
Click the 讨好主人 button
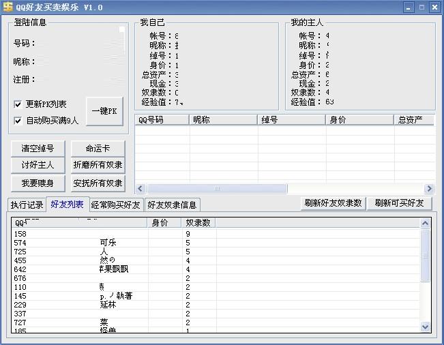click(x=38, y=165)
